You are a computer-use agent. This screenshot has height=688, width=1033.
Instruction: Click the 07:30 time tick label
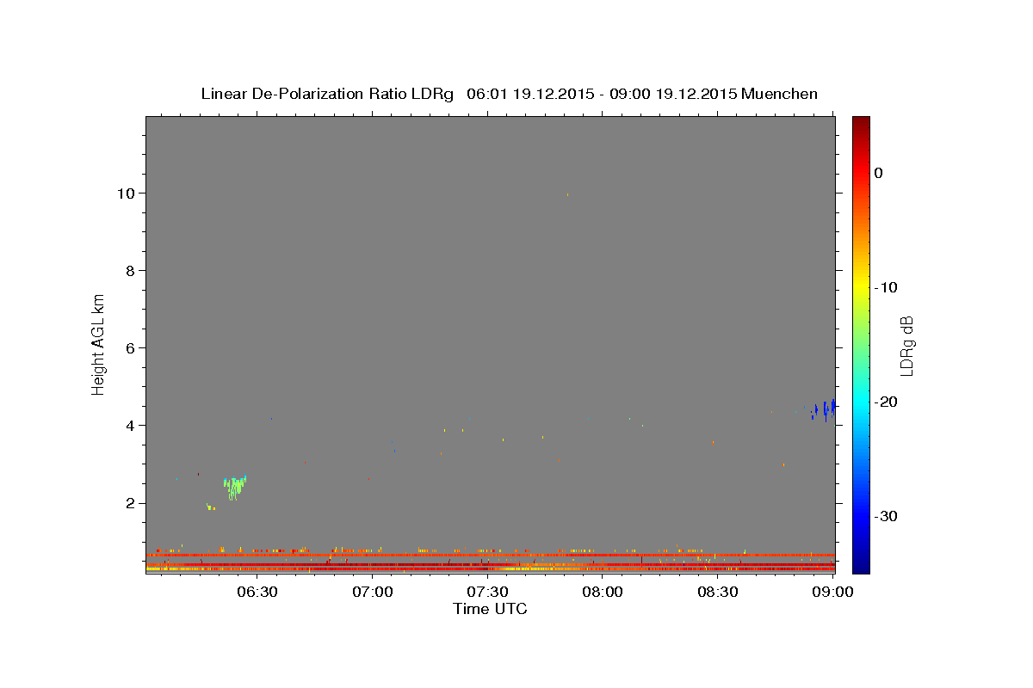[488, 592]
